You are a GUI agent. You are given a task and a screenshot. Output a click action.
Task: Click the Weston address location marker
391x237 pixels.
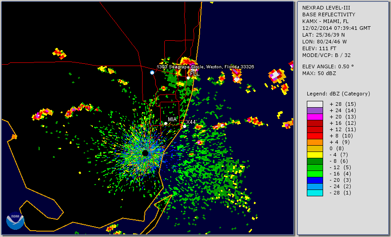point(152,72)
